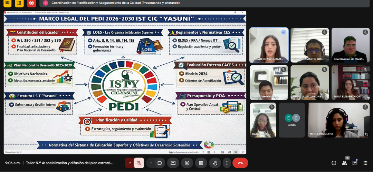373x172 pixels.
Task: Open the activities grid icon
Action: (365, 163)
